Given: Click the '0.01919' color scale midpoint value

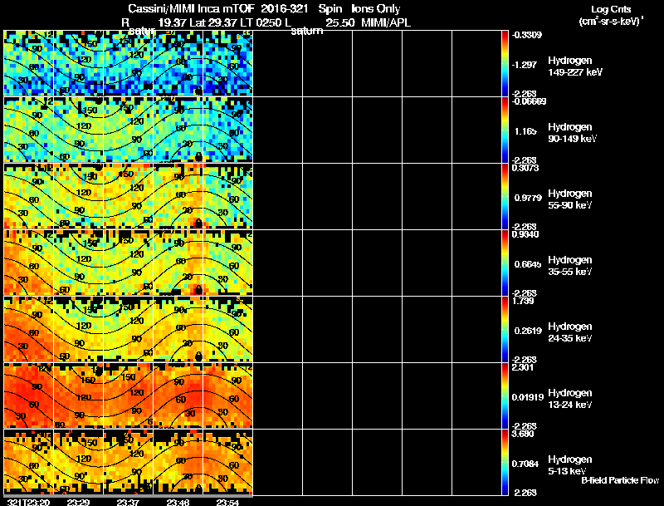Looking at the screenshot, I should (x=528, y=397).
